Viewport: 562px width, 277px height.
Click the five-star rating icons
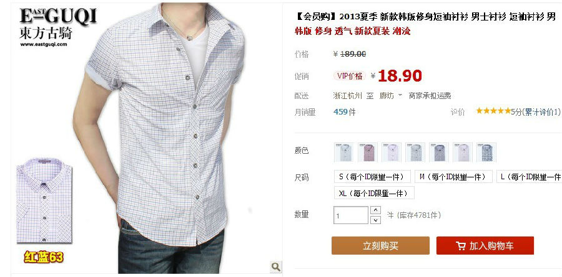pos(493,111)
